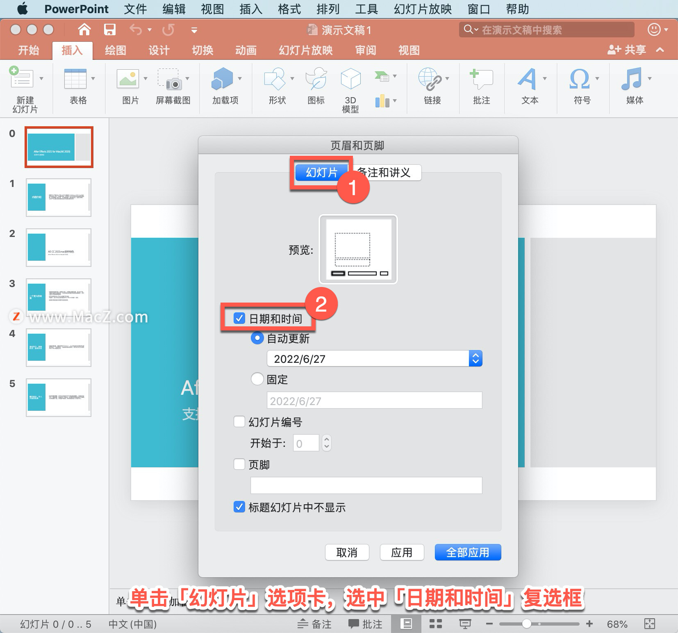The image size is (678, 633).
Task: Click the footer text input field
Action: click(366, 485)
